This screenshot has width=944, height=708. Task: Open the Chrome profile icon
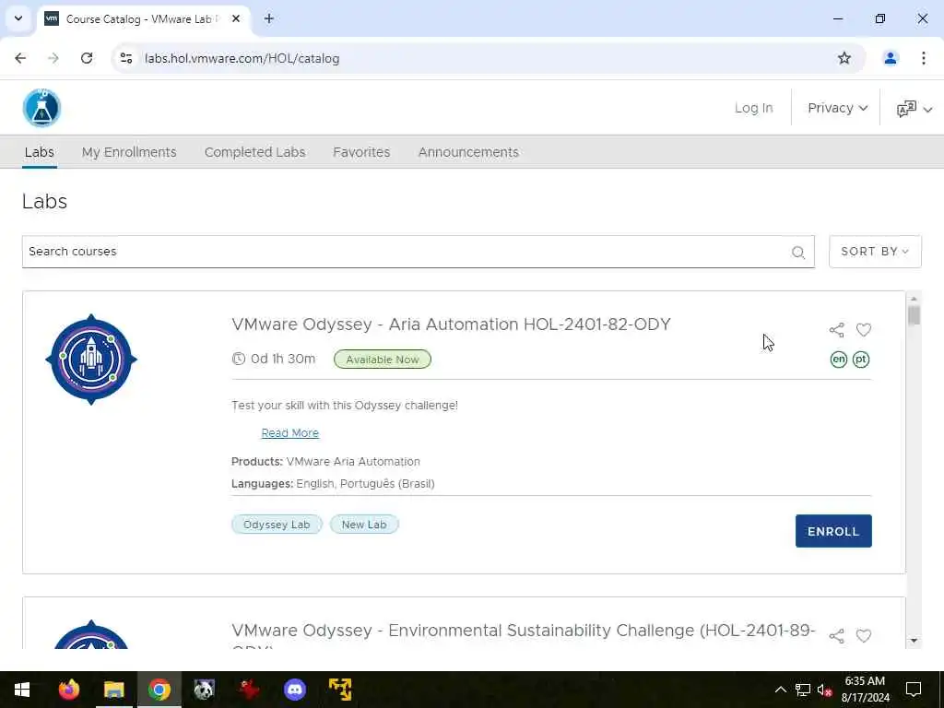point(890,58)
